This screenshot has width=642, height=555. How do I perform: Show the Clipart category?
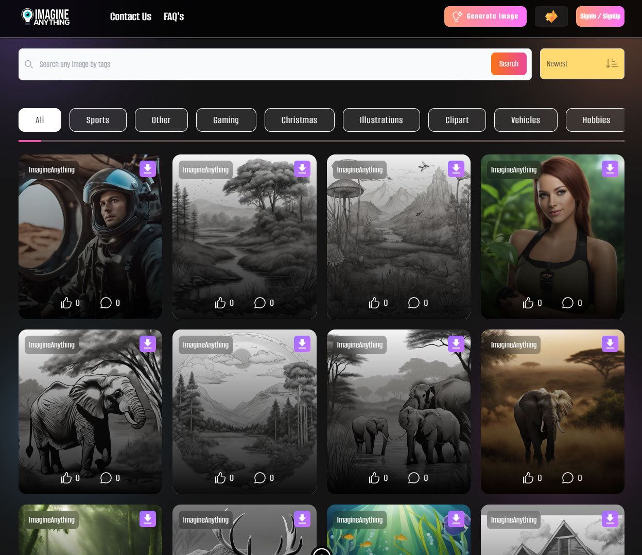pos(457,120)
